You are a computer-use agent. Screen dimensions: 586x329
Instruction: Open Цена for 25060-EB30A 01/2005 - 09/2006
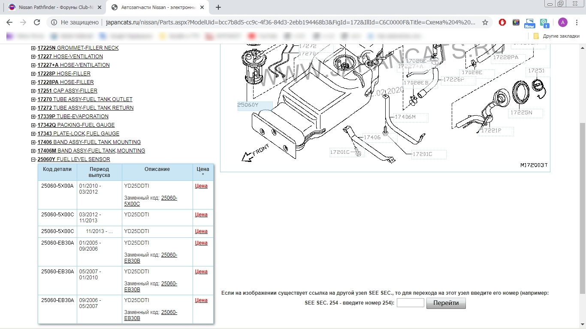click(201, 243)
